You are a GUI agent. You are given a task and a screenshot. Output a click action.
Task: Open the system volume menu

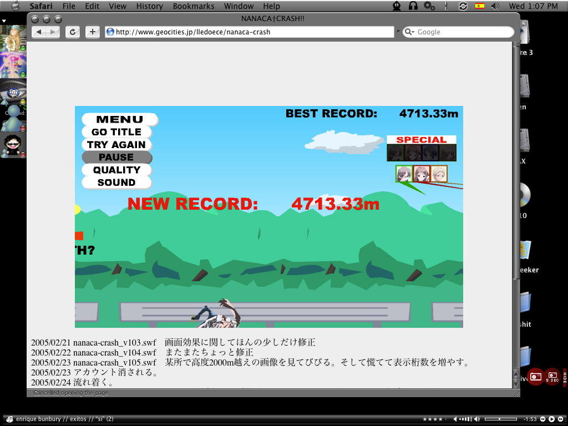click(495, 6)
